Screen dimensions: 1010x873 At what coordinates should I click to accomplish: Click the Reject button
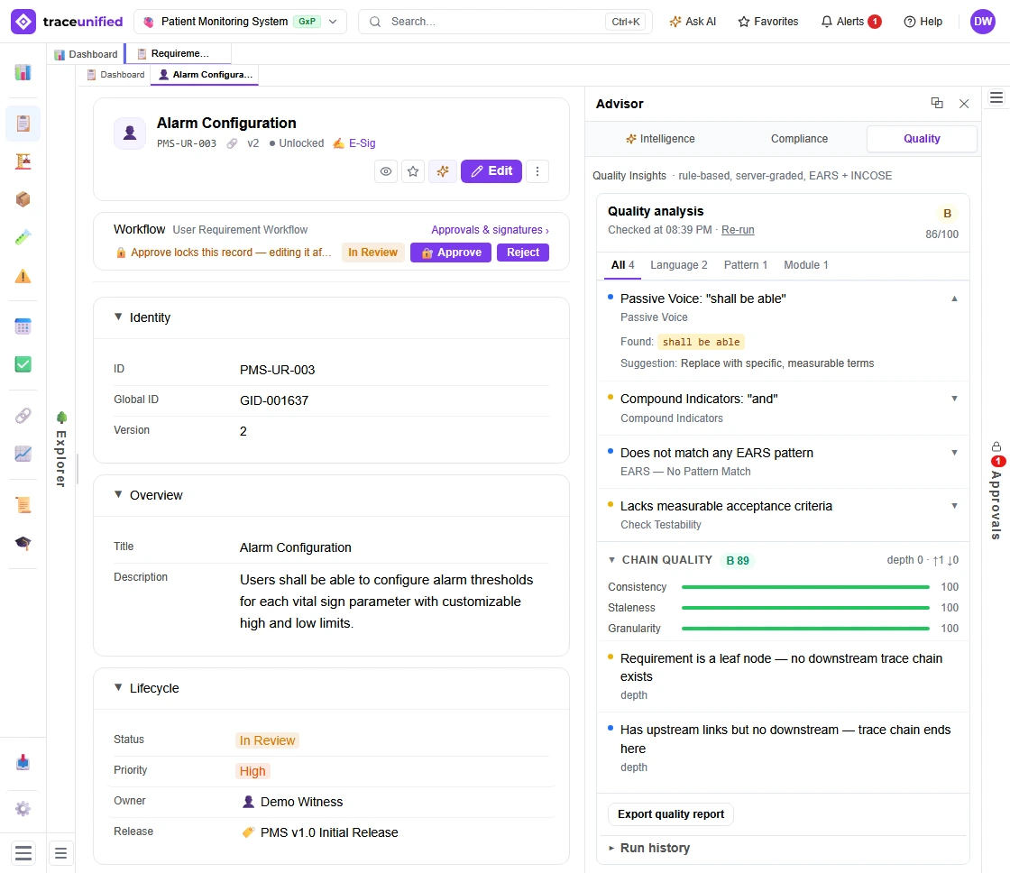coord(523,253)
